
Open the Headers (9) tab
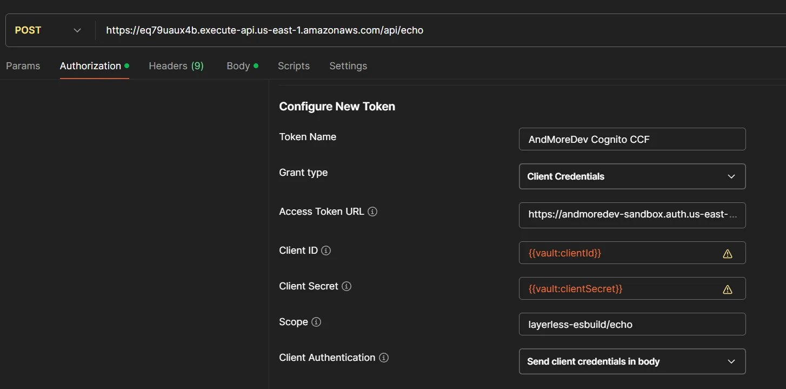tap(176, 66)
